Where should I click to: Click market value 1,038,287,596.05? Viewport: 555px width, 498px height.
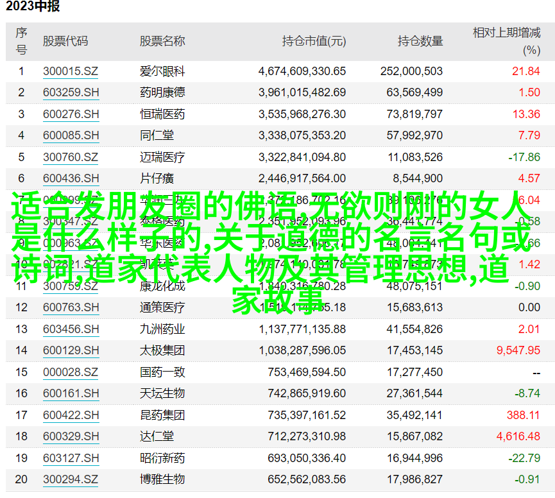tap(302, 350)
